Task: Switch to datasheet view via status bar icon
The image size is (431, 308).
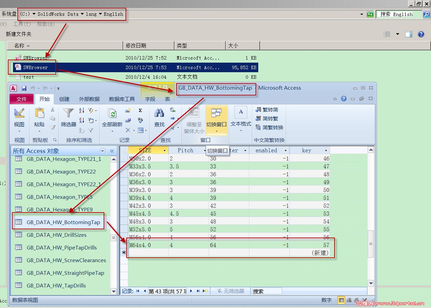Action: 341,300
